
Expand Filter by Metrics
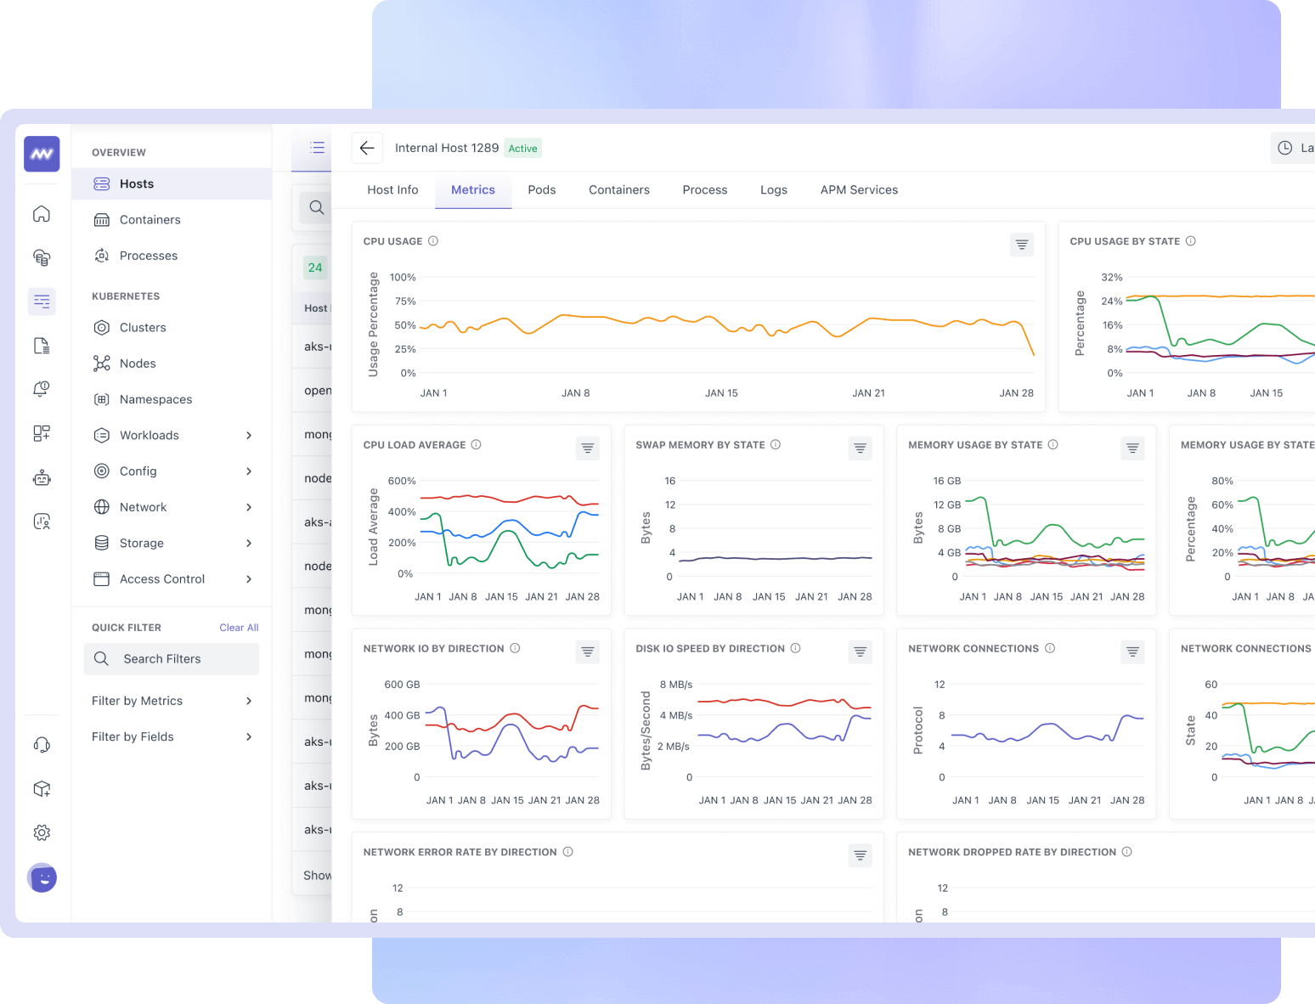pyautogui.click(x=249, y=701)
